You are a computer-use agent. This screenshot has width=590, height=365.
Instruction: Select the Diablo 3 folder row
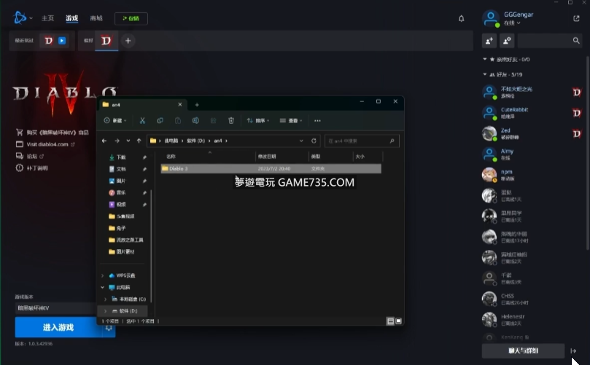(271, 168)
